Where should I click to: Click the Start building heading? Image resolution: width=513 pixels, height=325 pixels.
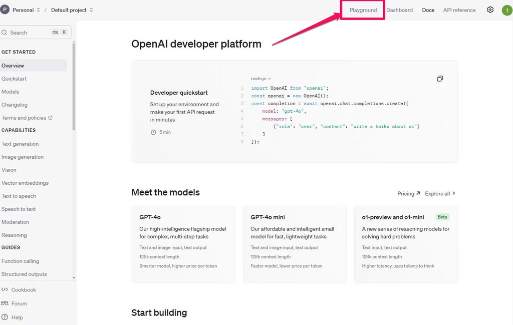[x=159, y=312]
